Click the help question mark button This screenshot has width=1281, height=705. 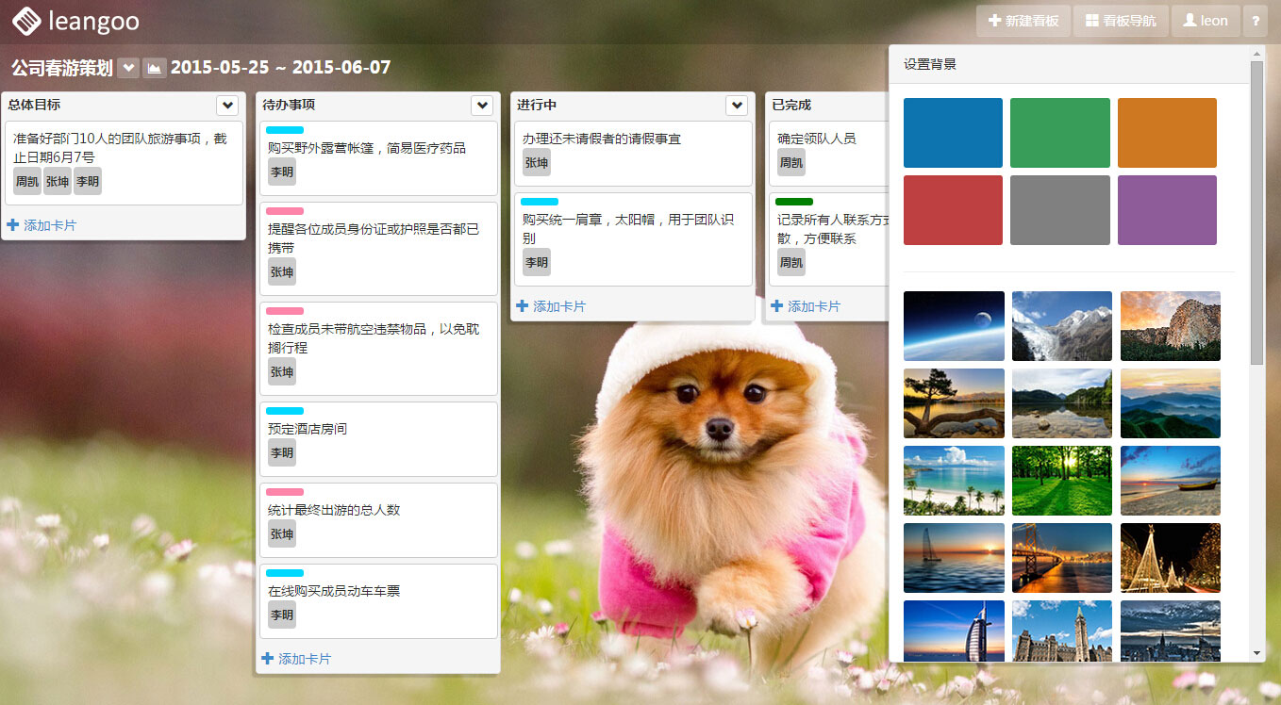tap(1255, 21)
